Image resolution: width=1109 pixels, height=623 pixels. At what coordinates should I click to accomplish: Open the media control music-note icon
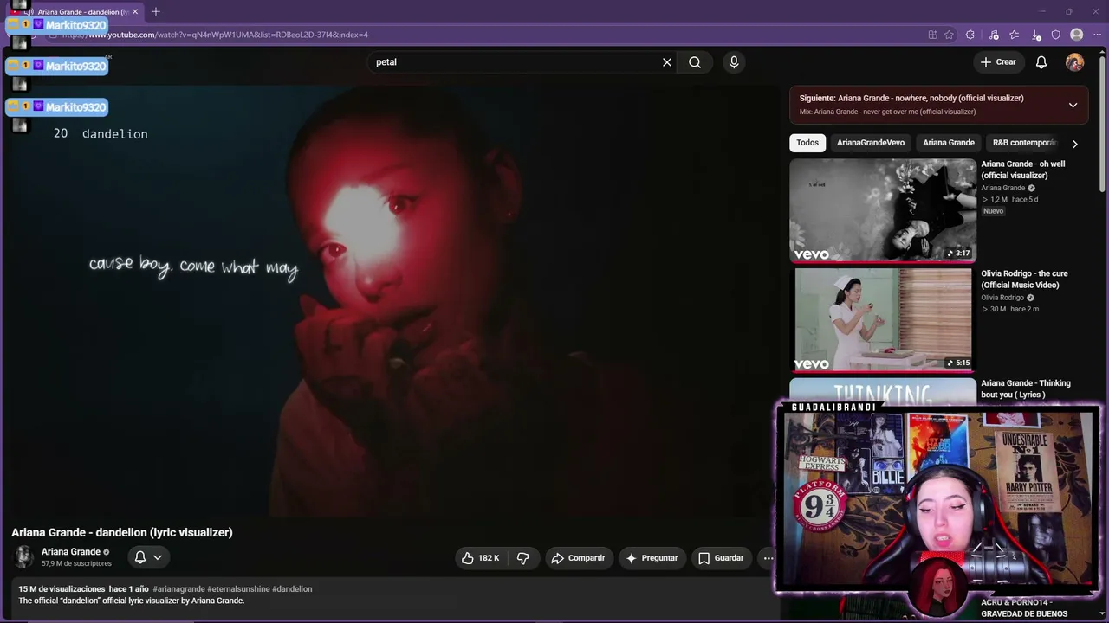pos(994,35)
